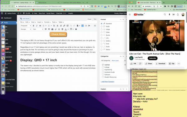The height and width of the screenshot is (117, 187).
Task: Open the editor Table menu
Action: click(x=61, y=22)
